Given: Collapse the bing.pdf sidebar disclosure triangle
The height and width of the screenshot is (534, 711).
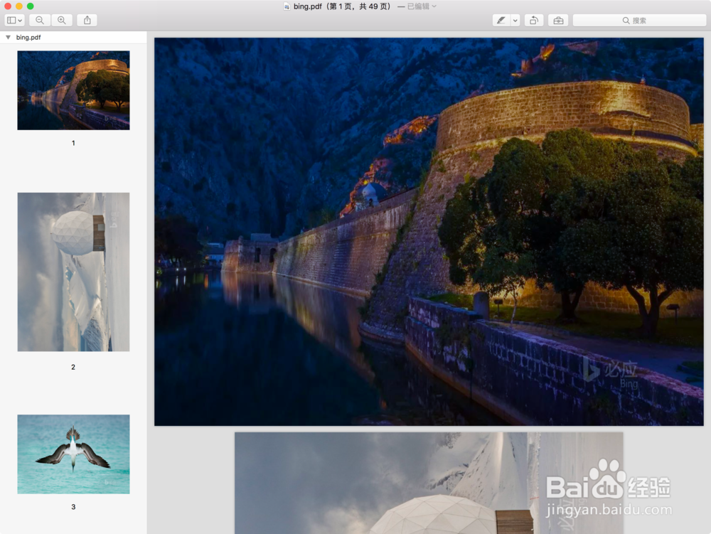Looking at the screenshot, I should click(x=8, y=37).
